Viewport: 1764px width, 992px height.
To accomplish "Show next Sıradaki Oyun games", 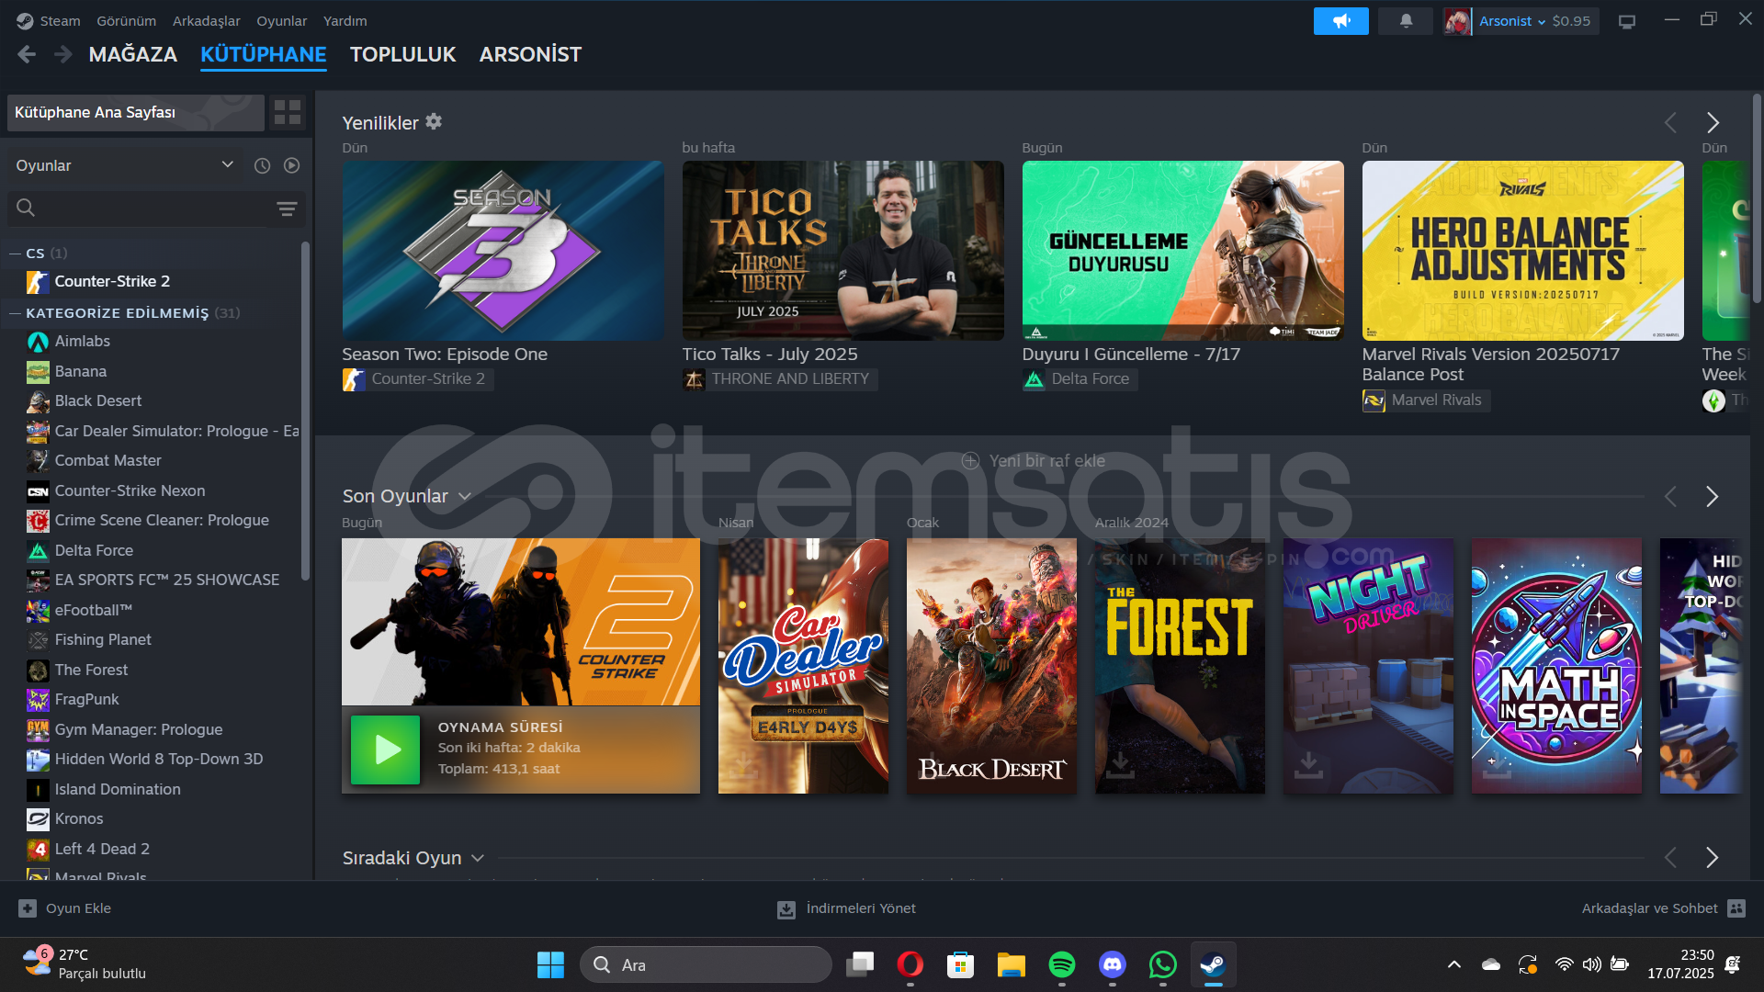I will coord(1712,857).
